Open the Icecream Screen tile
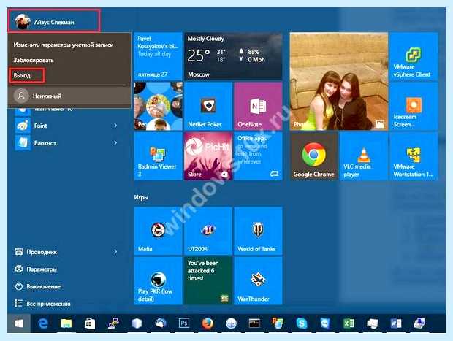Screen dimensions: 453x341 [414, 106]
